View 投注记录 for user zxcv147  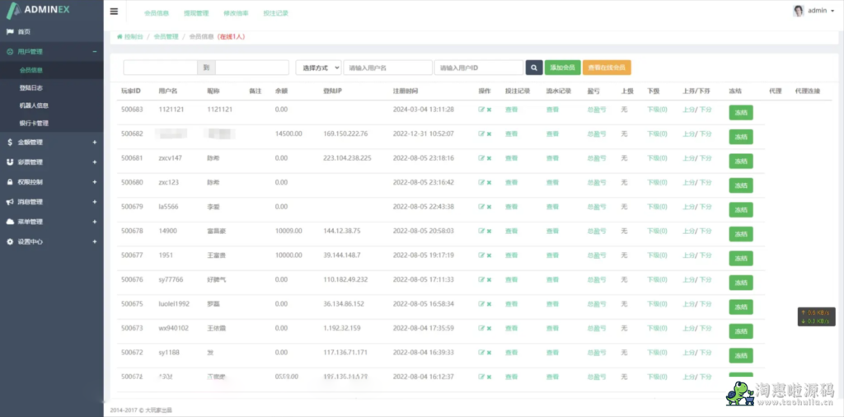pos(511,158)
